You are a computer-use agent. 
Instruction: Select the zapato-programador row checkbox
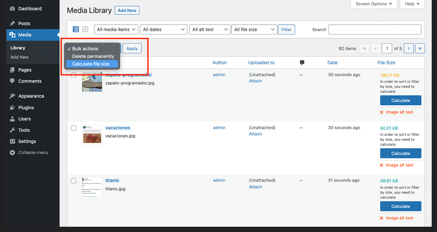click(73, 75)
